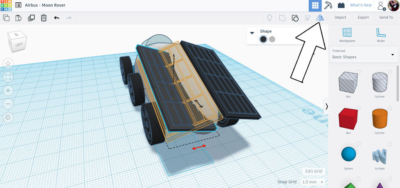Favorite the hole Cylinder star
The height and width of the screenshot is (188, 400).
(x=389, y=71)
